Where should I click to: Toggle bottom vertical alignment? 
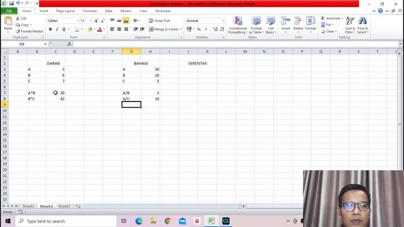pyautogui.click(x=126, y=21)
